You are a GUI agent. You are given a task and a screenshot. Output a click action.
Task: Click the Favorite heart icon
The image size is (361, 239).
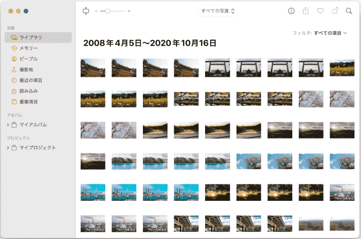tap(320, 11)
